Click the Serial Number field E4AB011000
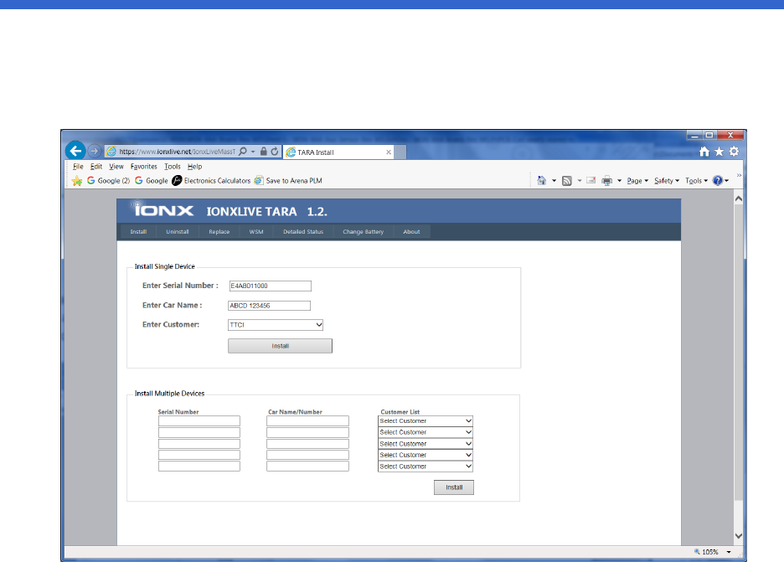The width and height of the screenshot is (784, 562). pyautogui.click(x=270, y=286)
